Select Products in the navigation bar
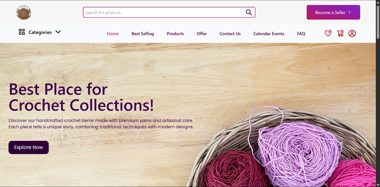Image resolution: width=380 pixels, height=187 pixels. click(x=175, y=34)
